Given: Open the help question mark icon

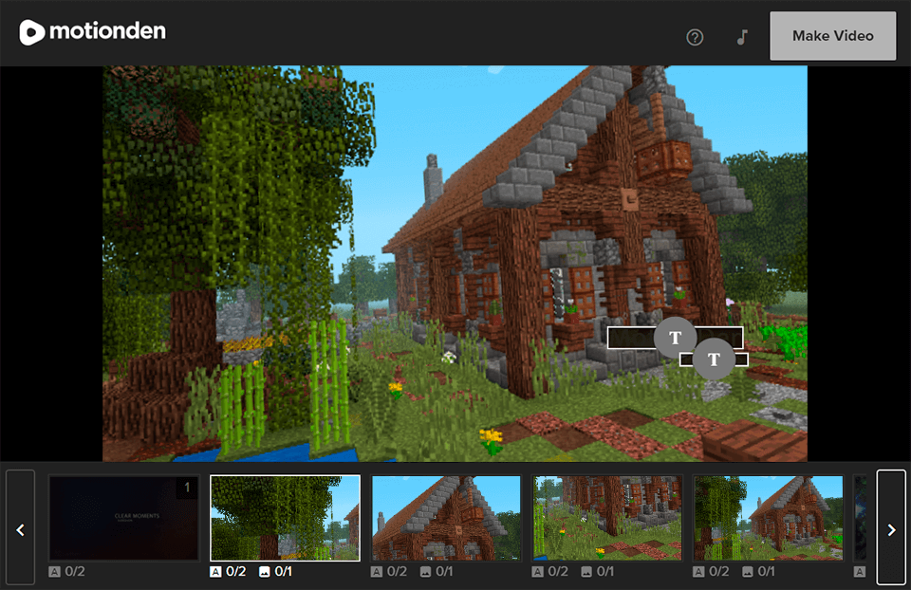Looking at the screenshot, I should coord(695,36).
